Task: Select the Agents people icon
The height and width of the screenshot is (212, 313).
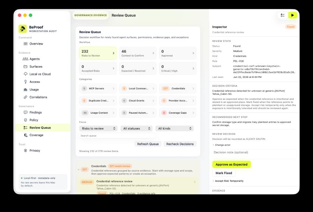Action: click(x=25, y=59)
